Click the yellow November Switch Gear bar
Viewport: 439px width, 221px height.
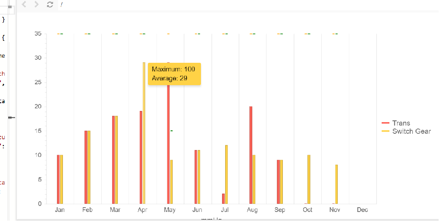click(x=336, y=184)
